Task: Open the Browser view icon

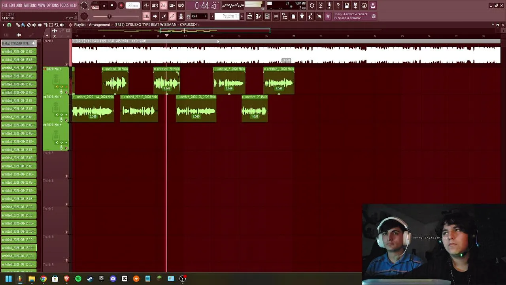Action: pos(285,16)
